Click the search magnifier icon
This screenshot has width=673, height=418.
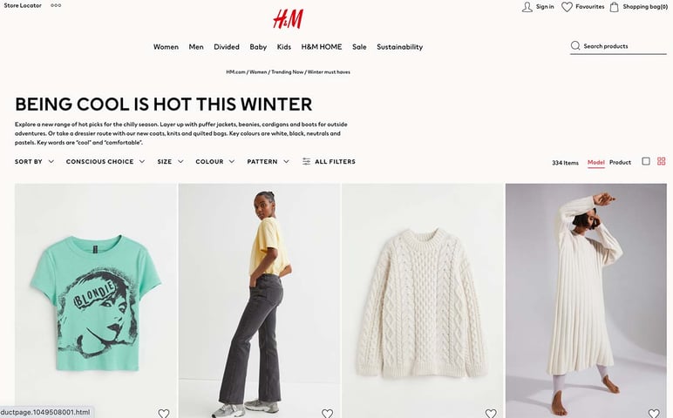(x=575, y=46)
